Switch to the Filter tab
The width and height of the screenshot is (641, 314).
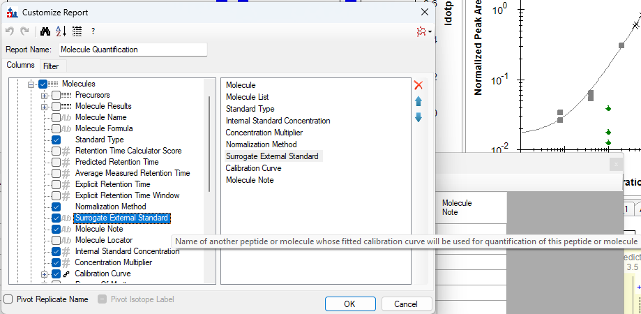[x=51, y=66]
